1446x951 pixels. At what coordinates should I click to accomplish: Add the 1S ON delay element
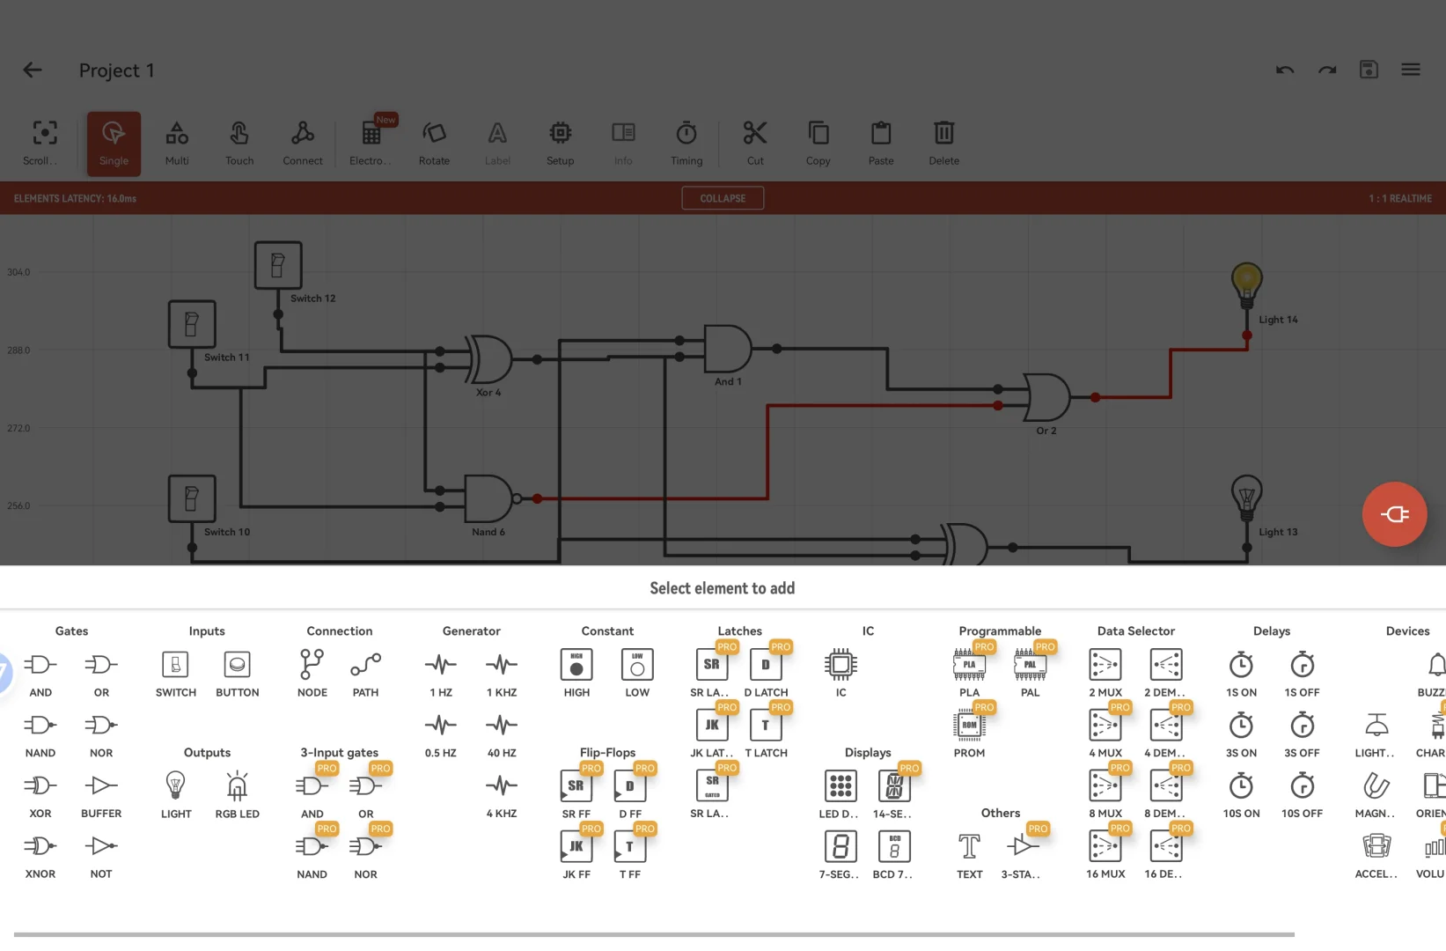click(1241, 675)
